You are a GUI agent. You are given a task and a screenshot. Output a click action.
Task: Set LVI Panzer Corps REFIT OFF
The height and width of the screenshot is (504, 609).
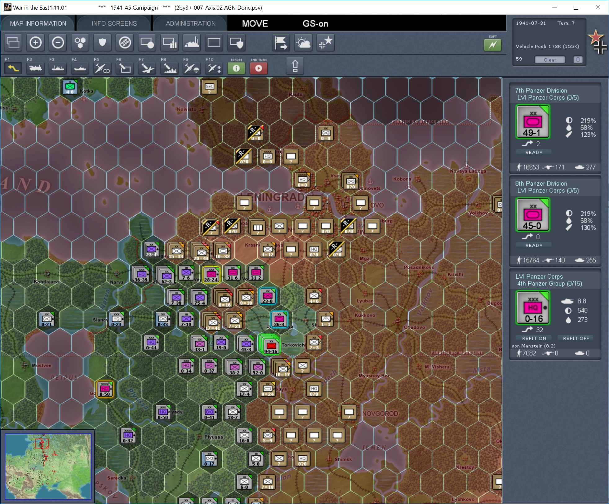click(x=576, y=338)
